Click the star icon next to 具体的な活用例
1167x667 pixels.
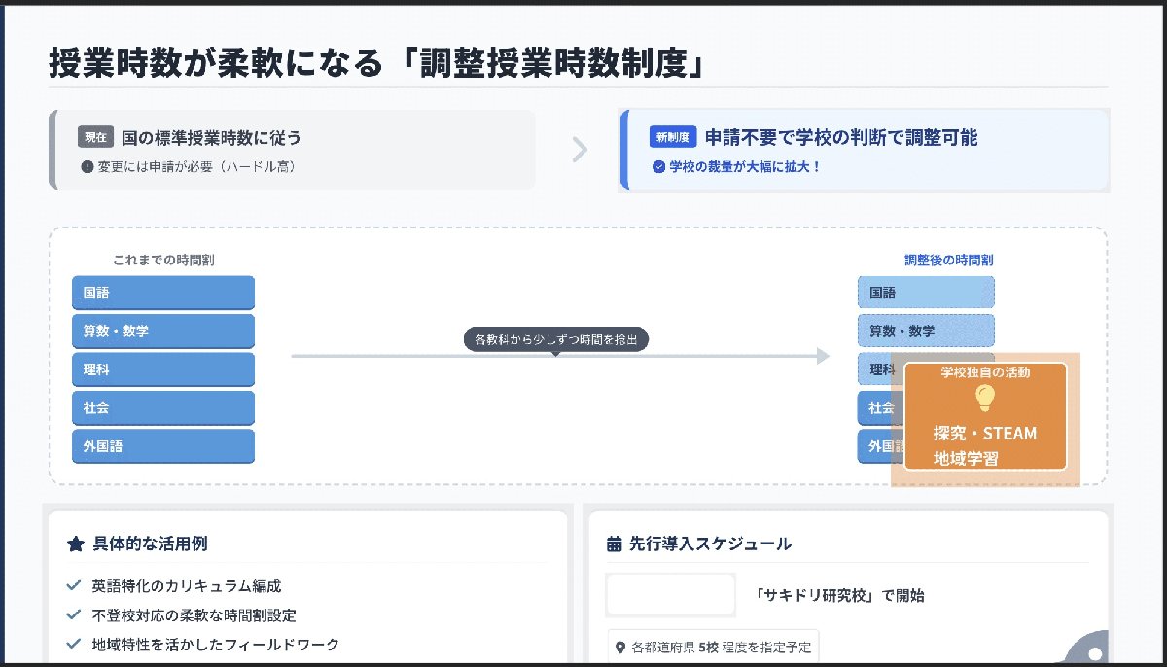(75, 544)
